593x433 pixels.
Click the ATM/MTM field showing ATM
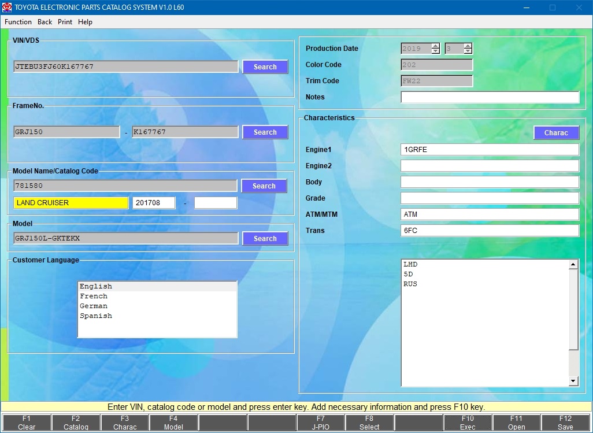490,214
